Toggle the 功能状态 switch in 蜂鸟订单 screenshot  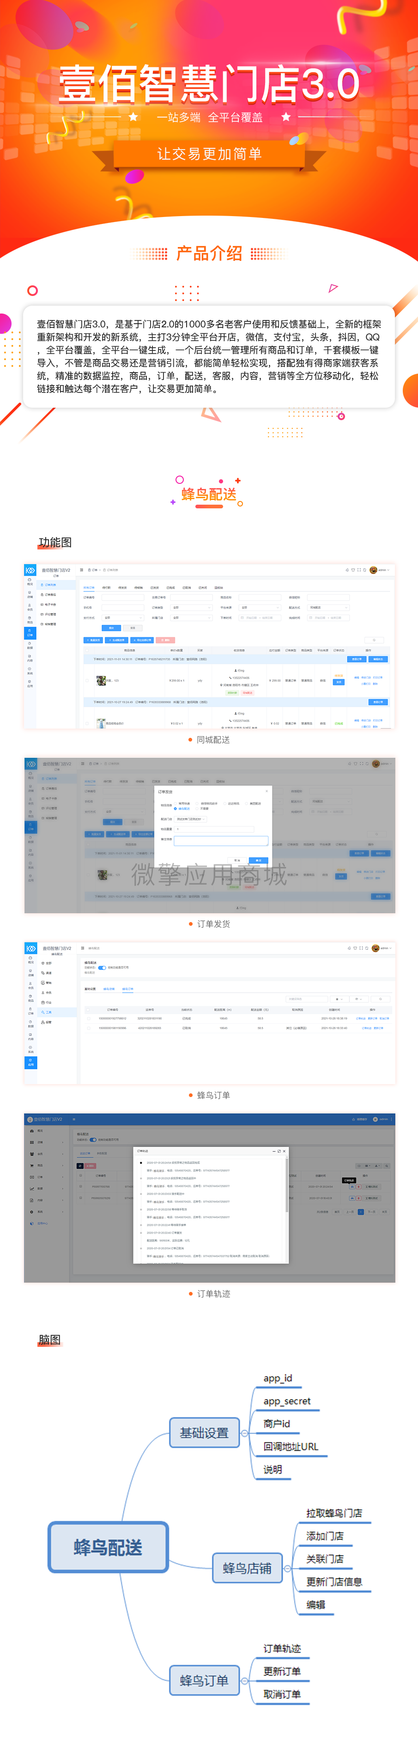coord(102,967)
